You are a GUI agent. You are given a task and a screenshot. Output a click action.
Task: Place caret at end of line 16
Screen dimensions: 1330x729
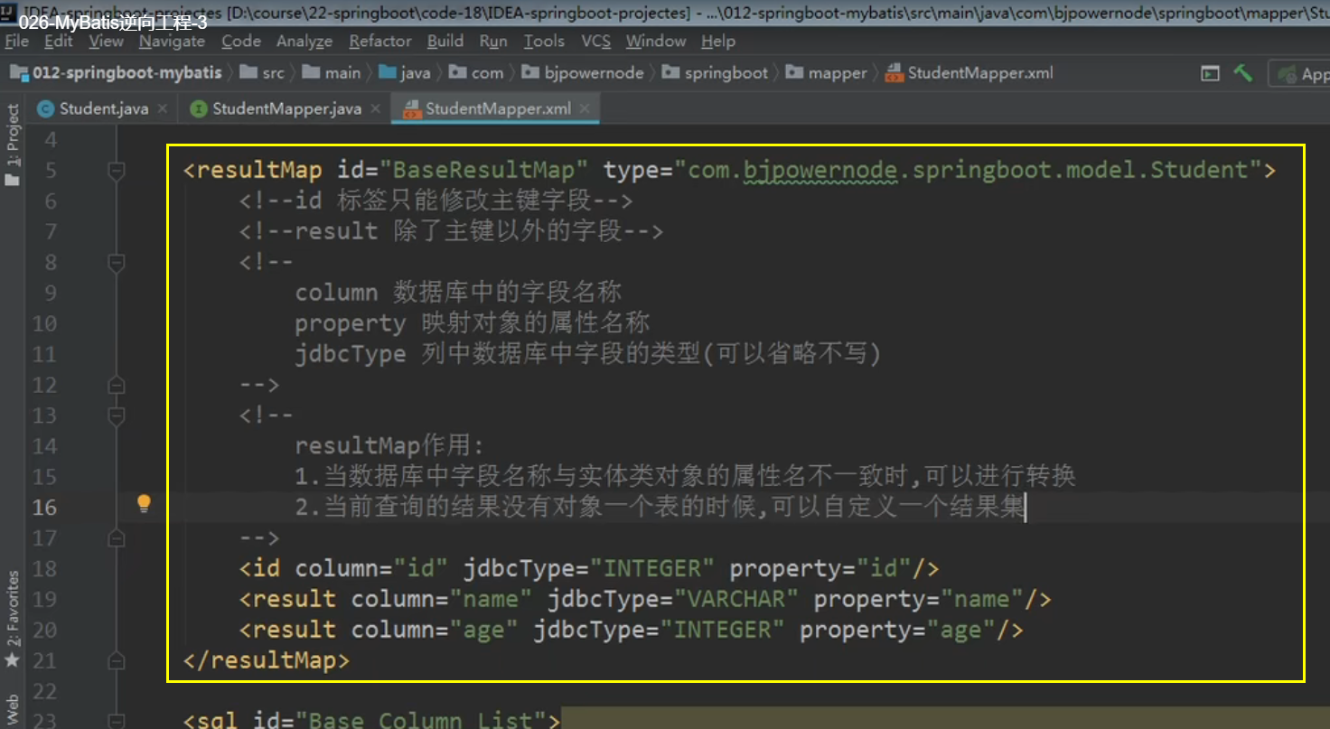[1027, 508]
